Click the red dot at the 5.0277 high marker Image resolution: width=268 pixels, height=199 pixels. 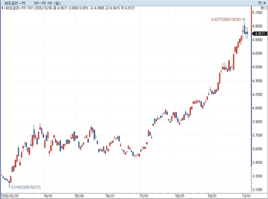point(244,19)
